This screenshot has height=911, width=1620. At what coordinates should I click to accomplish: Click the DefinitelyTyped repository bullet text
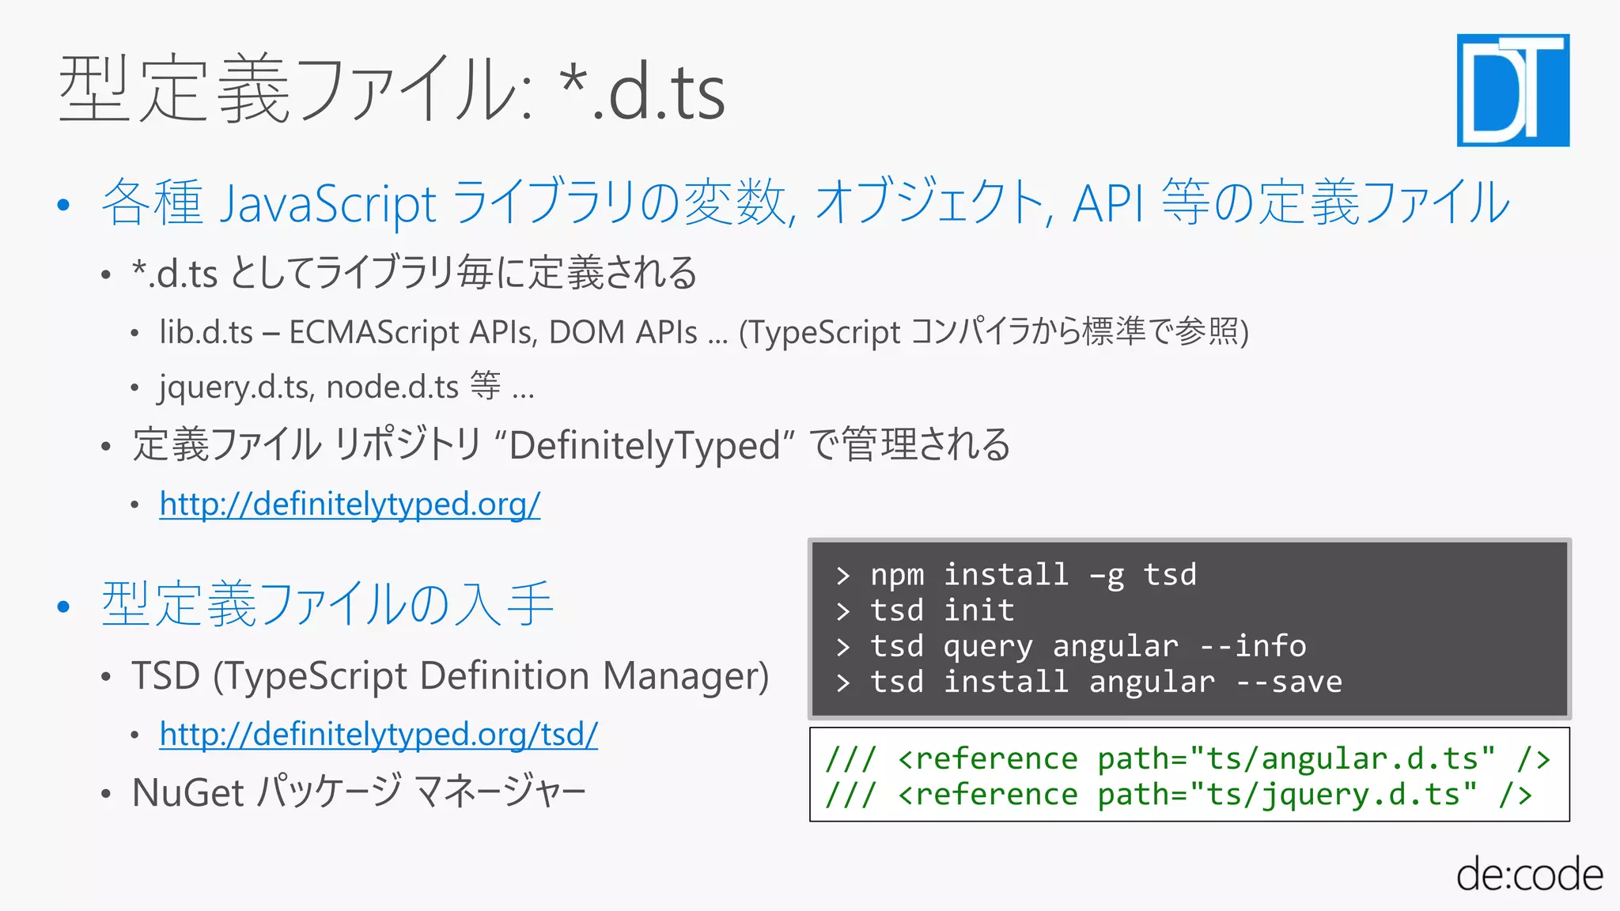point(571,444)
